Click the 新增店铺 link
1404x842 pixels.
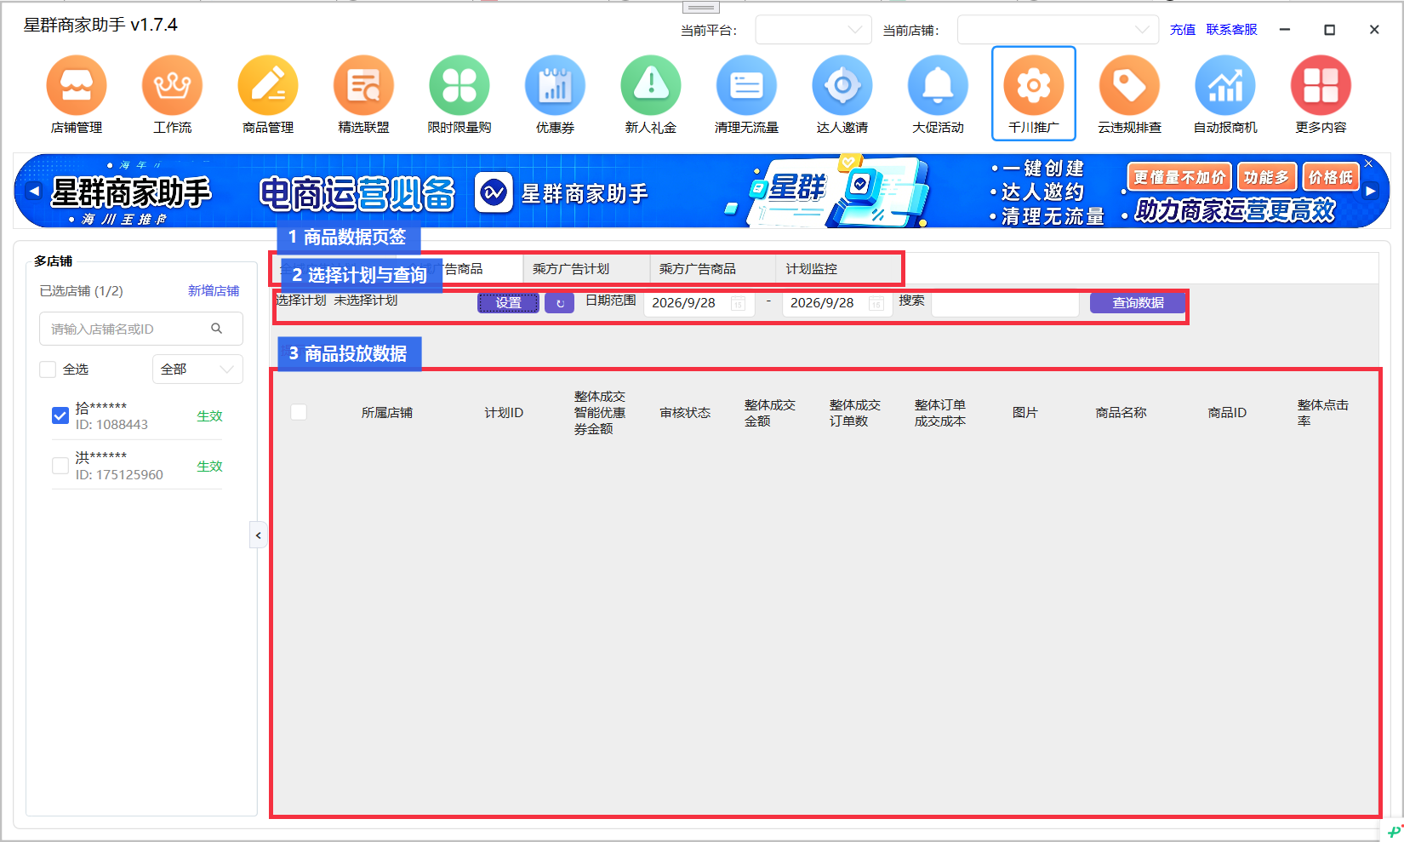(214, 291)
